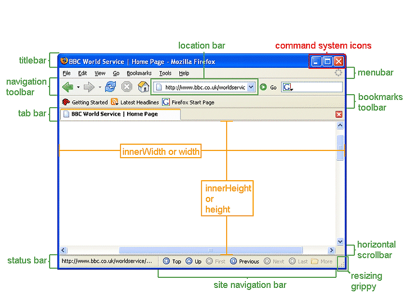Click the horizontal scrollbar thumb
This screenshot has height=298, width=405.
210,250
